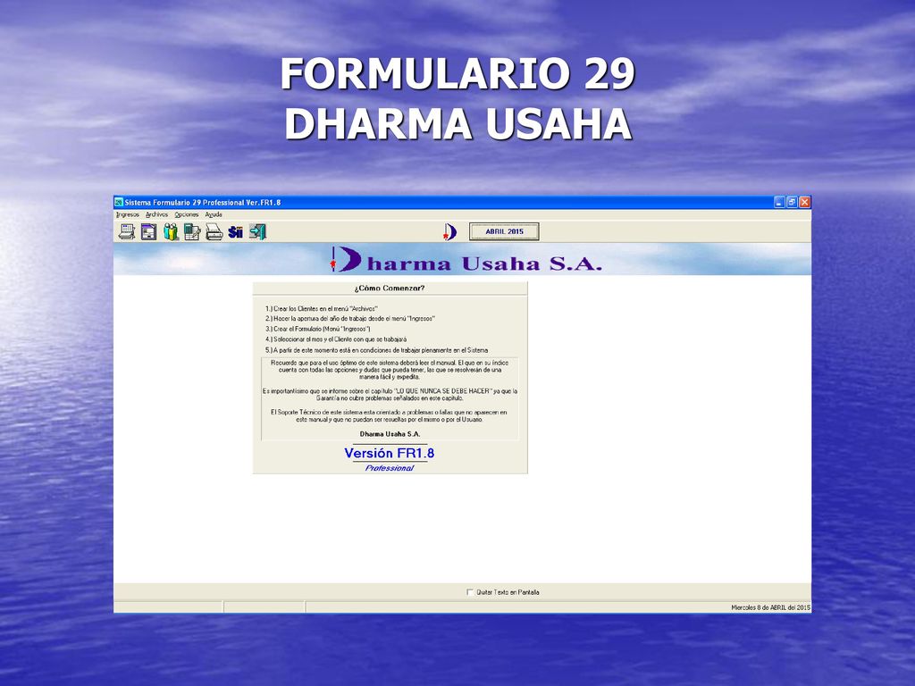
Task: Open the Archivos menu
Action: point(156,214)
